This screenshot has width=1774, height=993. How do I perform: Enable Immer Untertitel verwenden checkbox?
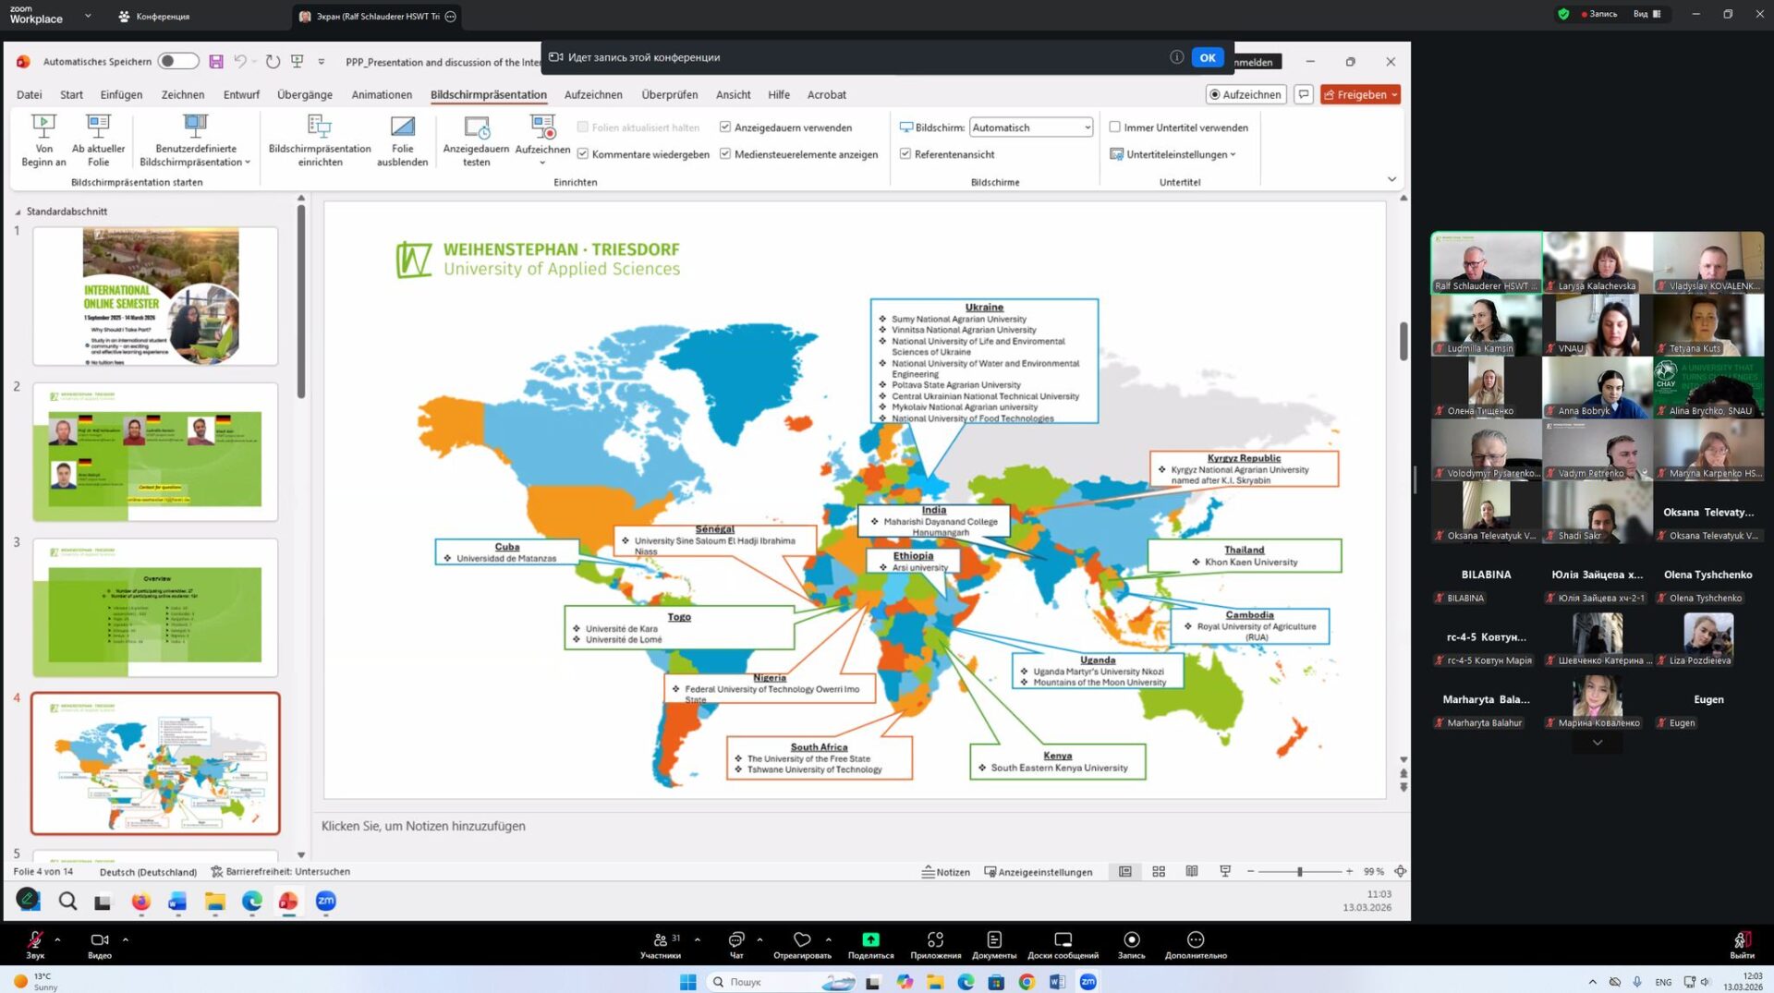pyautogui.click(x=1115, y=127)
